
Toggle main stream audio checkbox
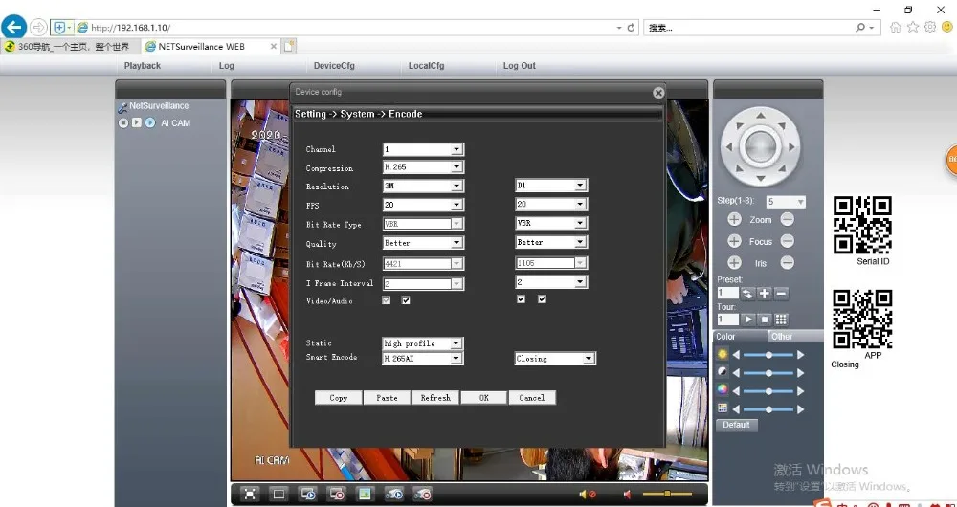point(406,300)
